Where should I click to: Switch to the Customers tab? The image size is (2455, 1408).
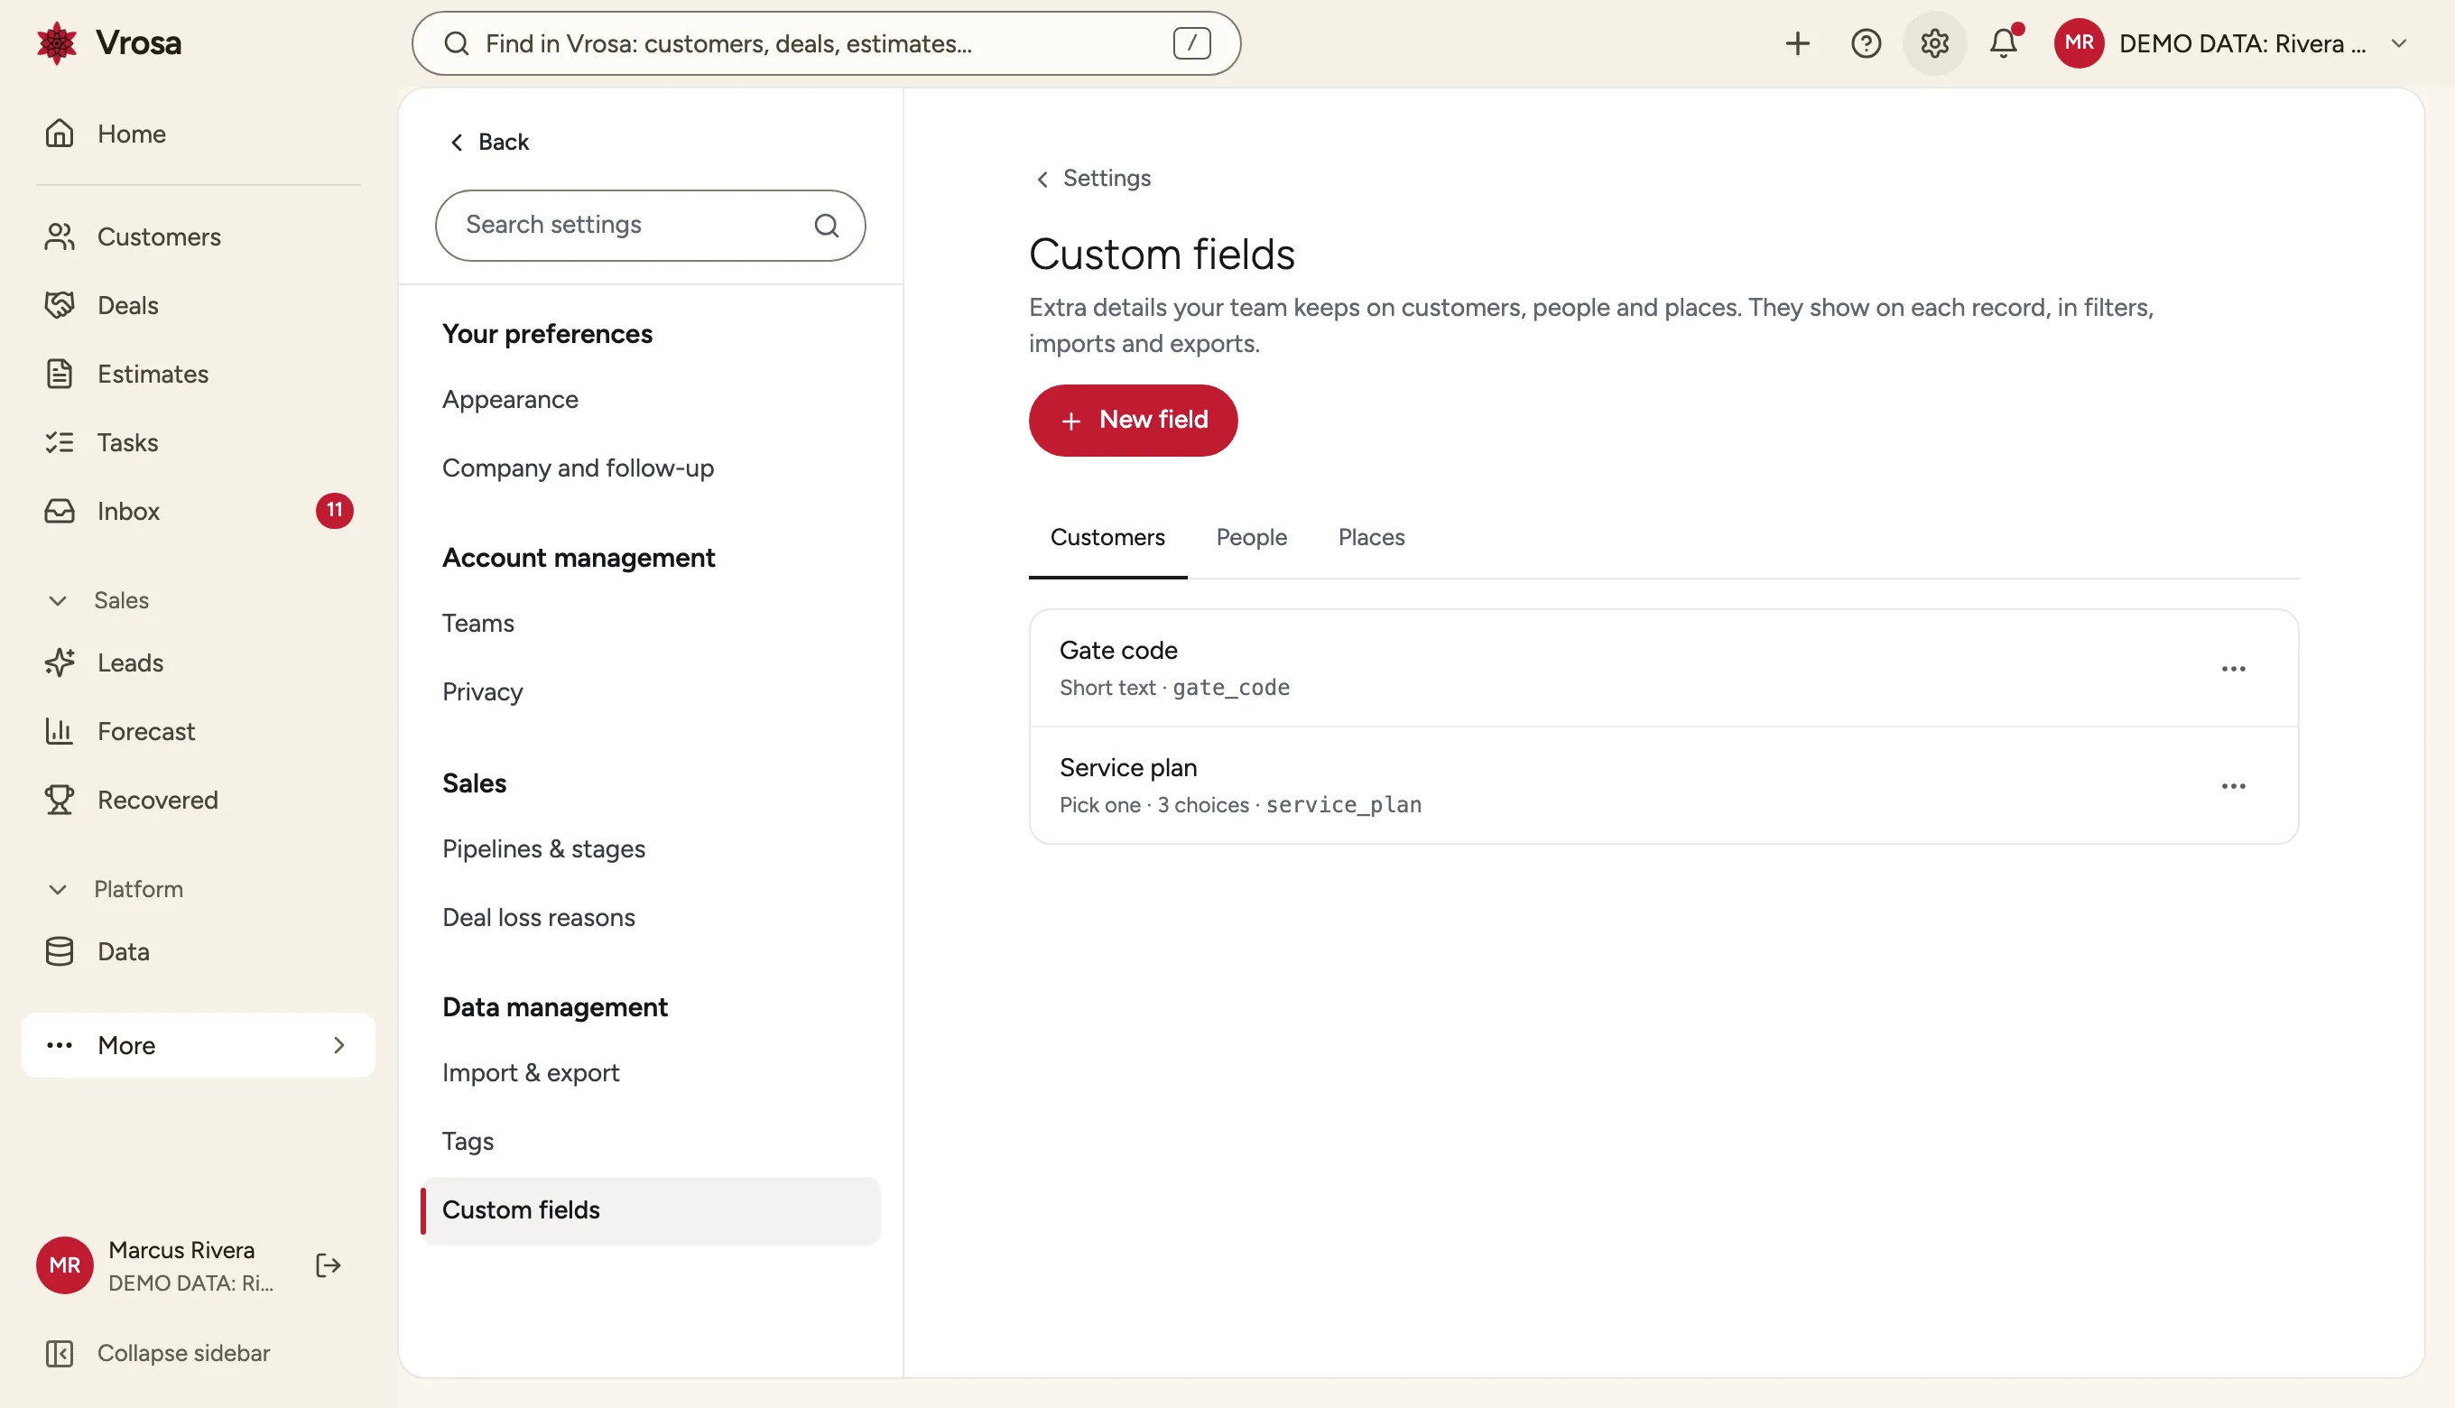1107,538
